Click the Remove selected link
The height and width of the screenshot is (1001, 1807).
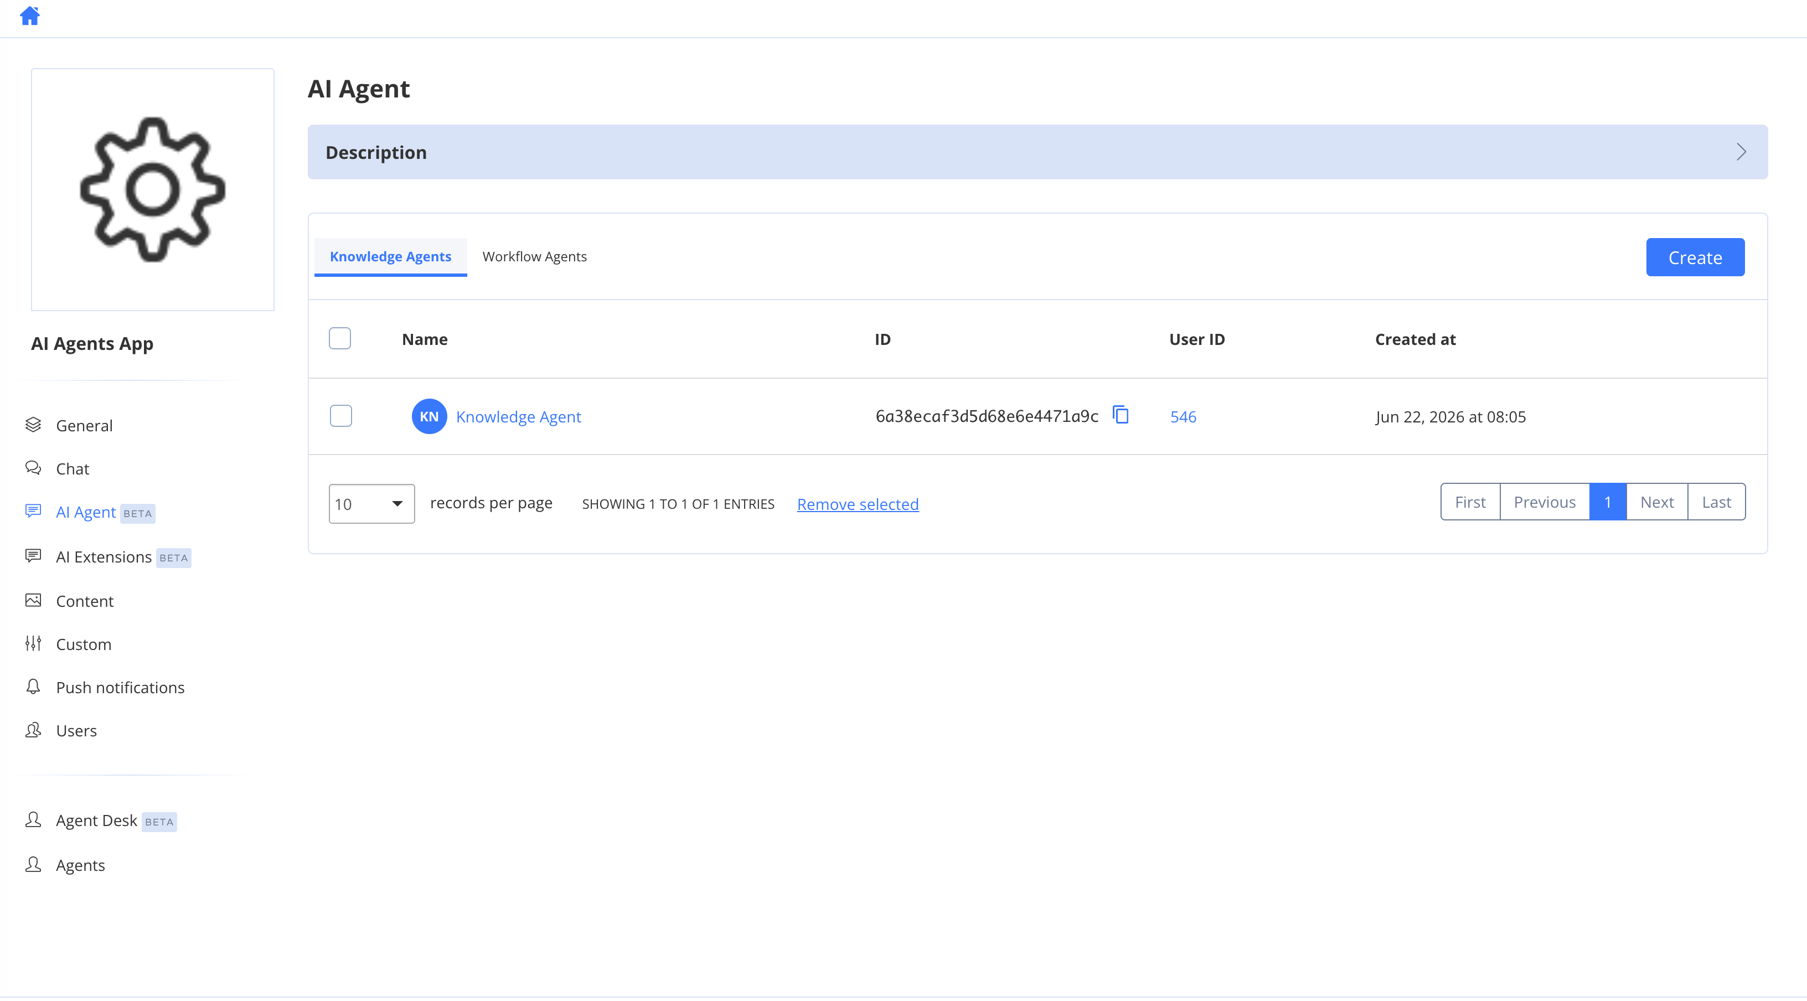[858, 504]
